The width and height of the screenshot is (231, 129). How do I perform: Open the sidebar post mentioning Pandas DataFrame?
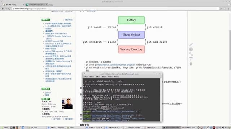pos(58,37)
